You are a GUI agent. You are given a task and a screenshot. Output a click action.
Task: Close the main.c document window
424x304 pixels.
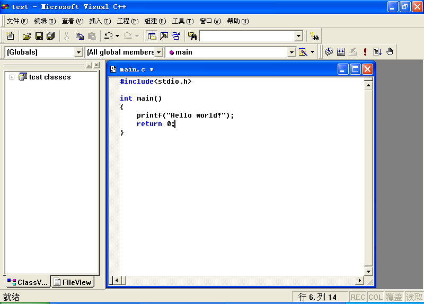click(367, 69)
